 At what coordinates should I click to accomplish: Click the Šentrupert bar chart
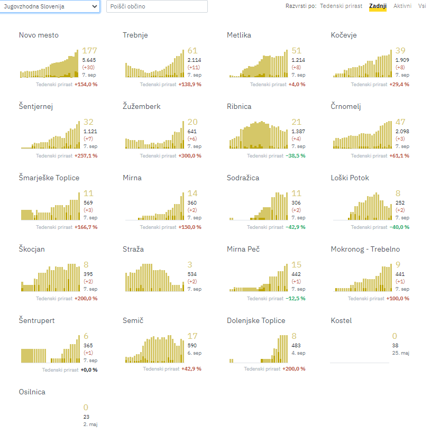[x=51, y=349]
